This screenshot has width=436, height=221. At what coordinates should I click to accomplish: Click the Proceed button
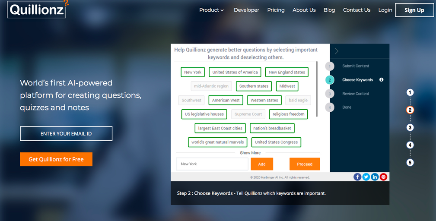pos(305,164)
